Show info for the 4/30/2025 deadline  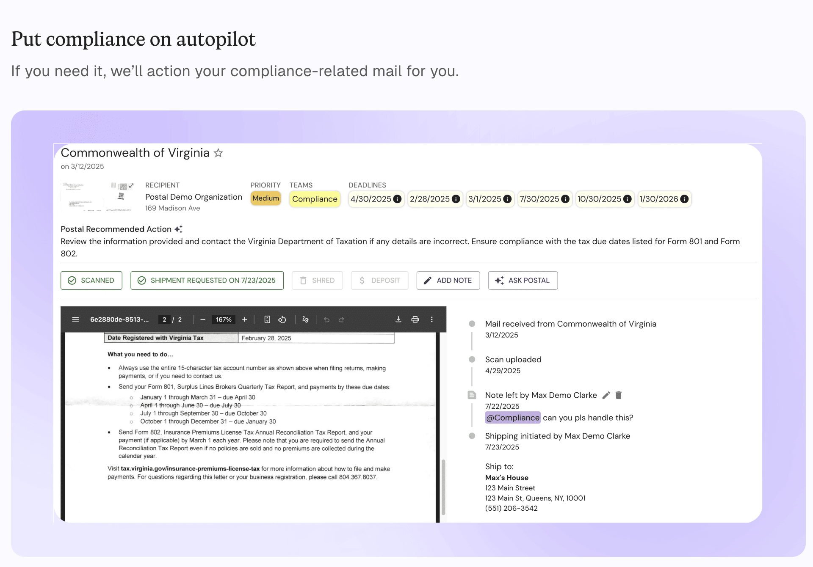tap(397, 199)
